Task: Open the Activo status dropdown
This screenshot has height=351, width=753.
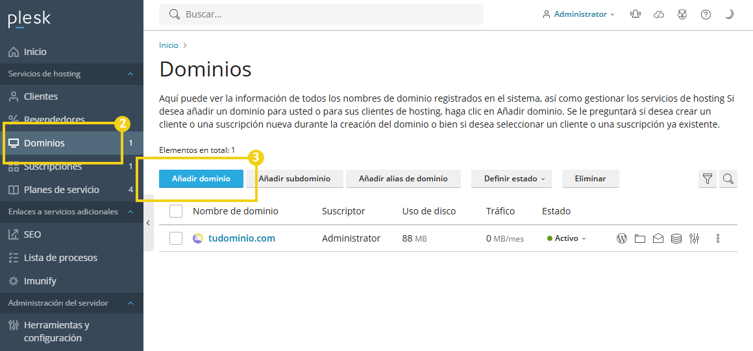Action: [x=567, y=238]
